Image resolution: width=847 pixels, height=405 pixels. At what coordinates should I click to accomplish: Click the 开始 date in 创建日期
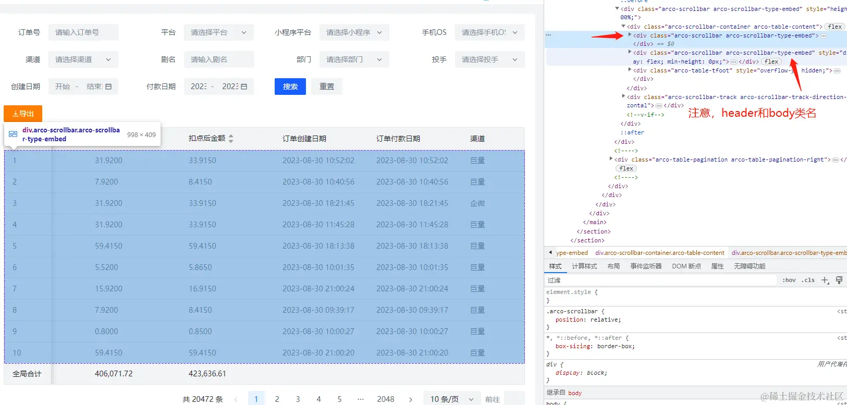(x=63, y=87)
